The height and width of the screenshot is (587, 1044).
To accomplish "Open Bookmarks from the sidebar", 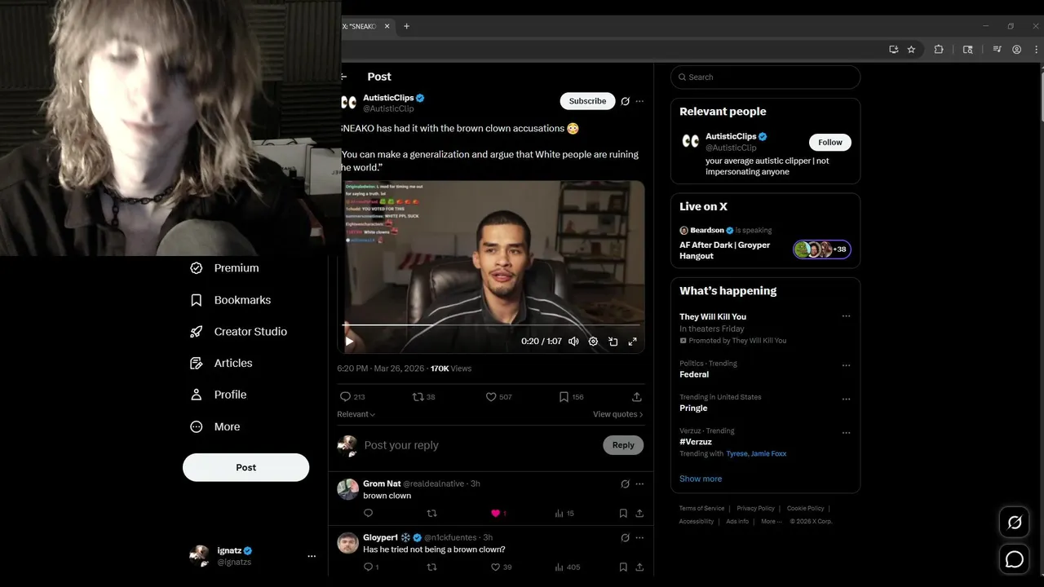I will (x=230, y=300).
